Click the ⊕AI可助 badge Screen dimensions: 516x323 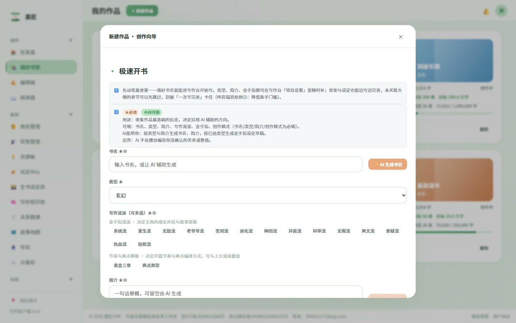click(152, 112)
